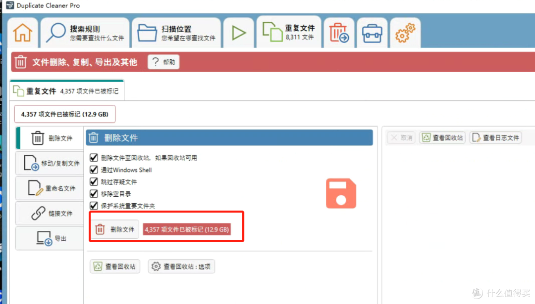535x304 pixels.
Task: Open 查看回收站: 选项 options button
Action: click(x=181, y=266)
